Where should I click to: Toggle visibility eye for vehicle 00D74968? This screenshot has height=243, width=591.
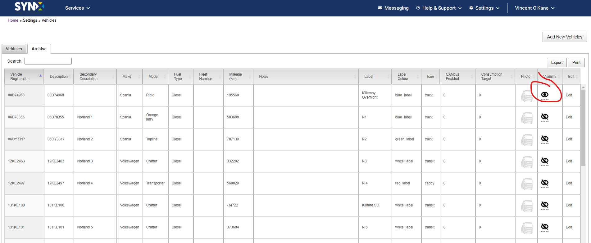(x=545, y=95)
